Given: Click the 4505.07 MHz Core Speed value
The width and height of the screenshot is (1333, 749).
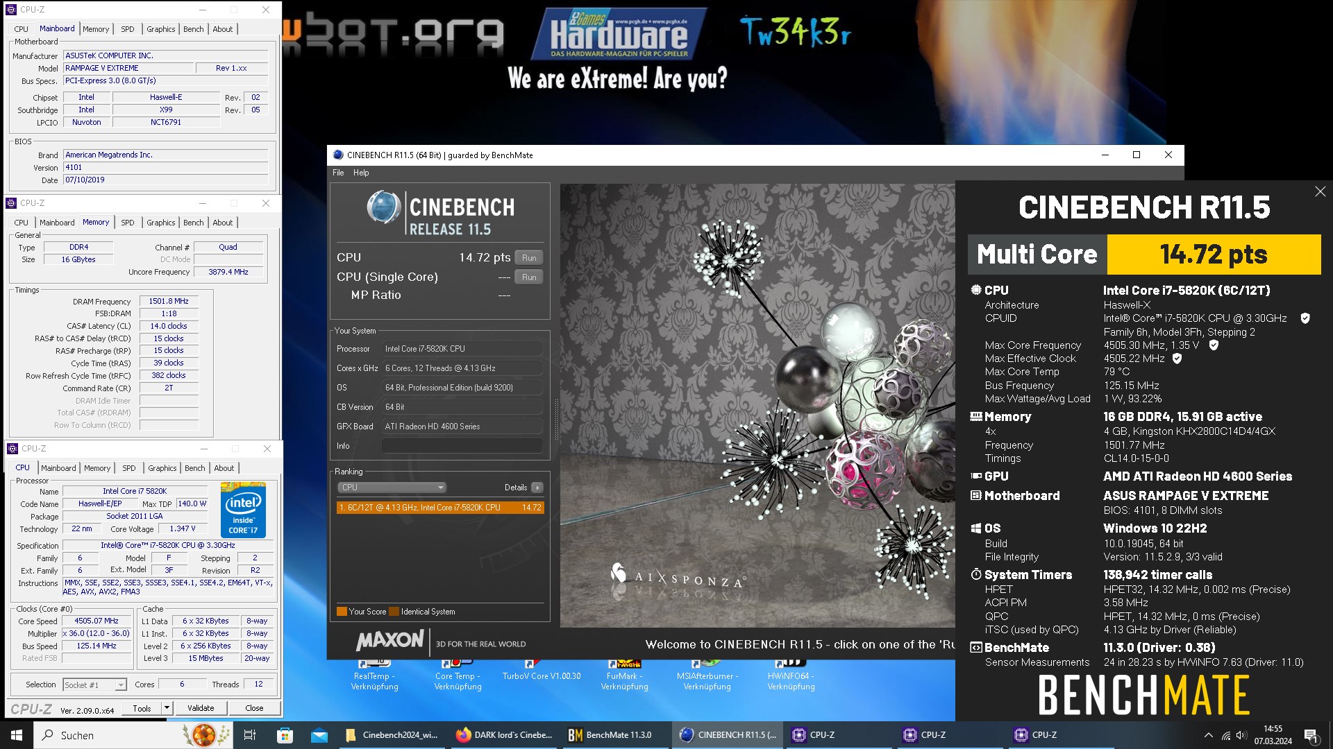Looking at the screenshot, I should (x=97, y=621).
